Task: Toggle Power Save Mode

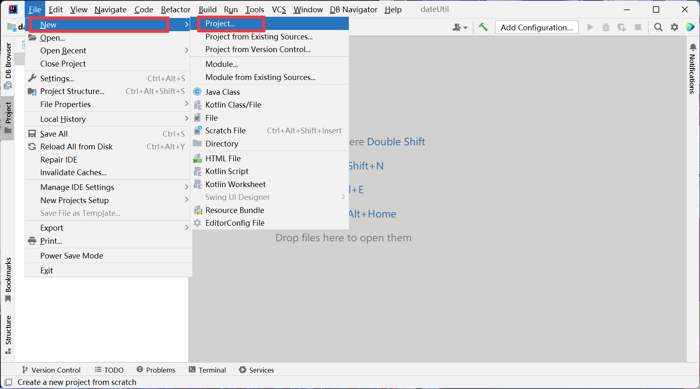Action: tap(71, 256)
